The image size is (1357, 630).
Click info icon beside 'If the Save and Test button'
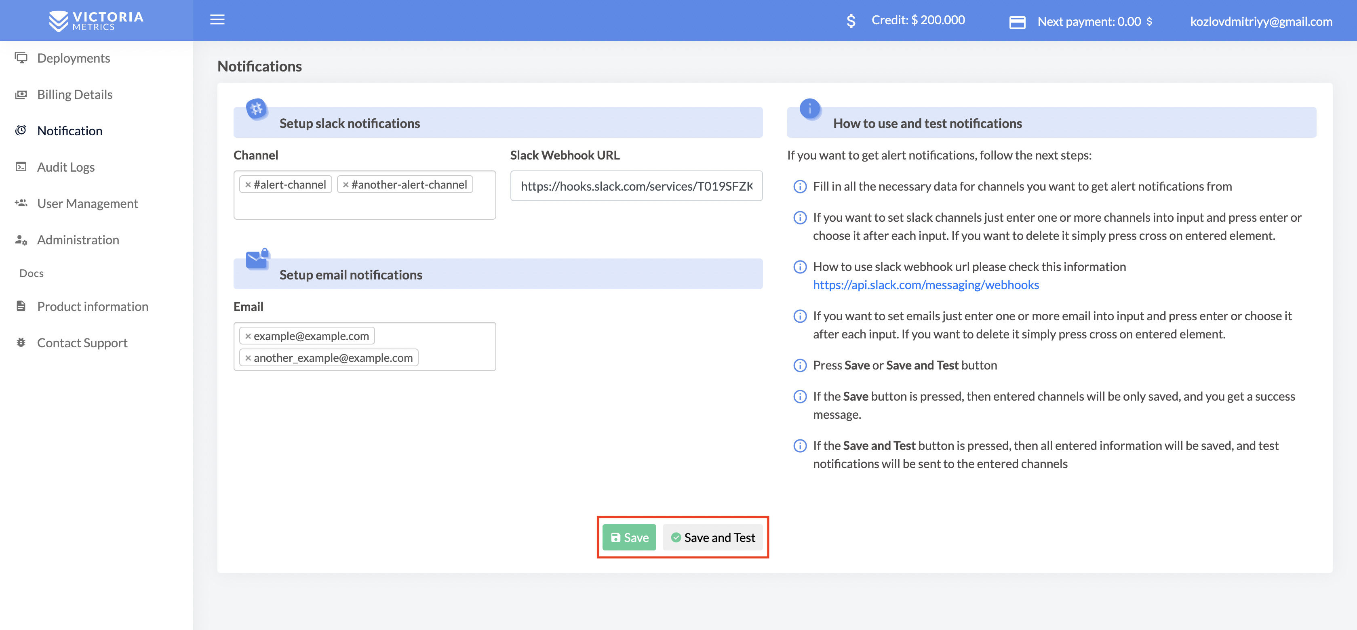point(800,446)
